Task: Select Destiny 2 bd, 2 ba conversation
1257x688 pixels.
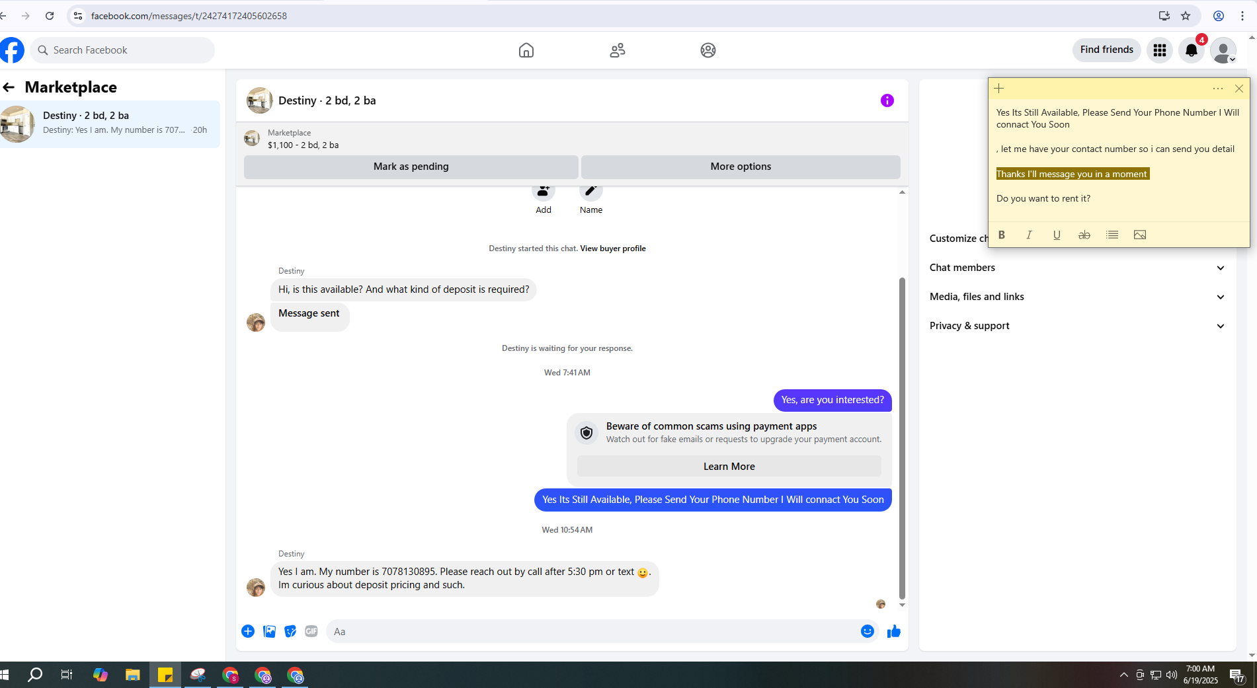Action: 110,124
